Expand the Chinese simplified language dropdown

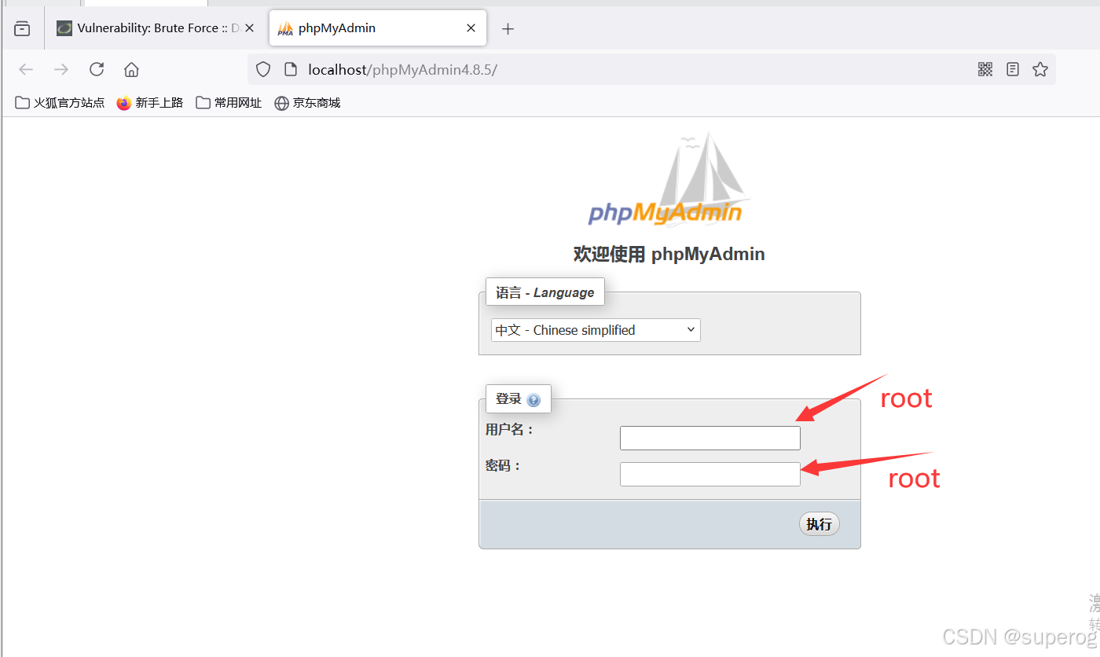tap(596, 330)
